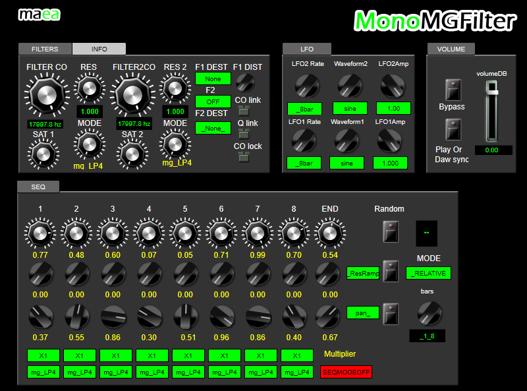527x391 pixels.
Task: Open the F1 DEST None dropdown
Action: click(213, 78)
